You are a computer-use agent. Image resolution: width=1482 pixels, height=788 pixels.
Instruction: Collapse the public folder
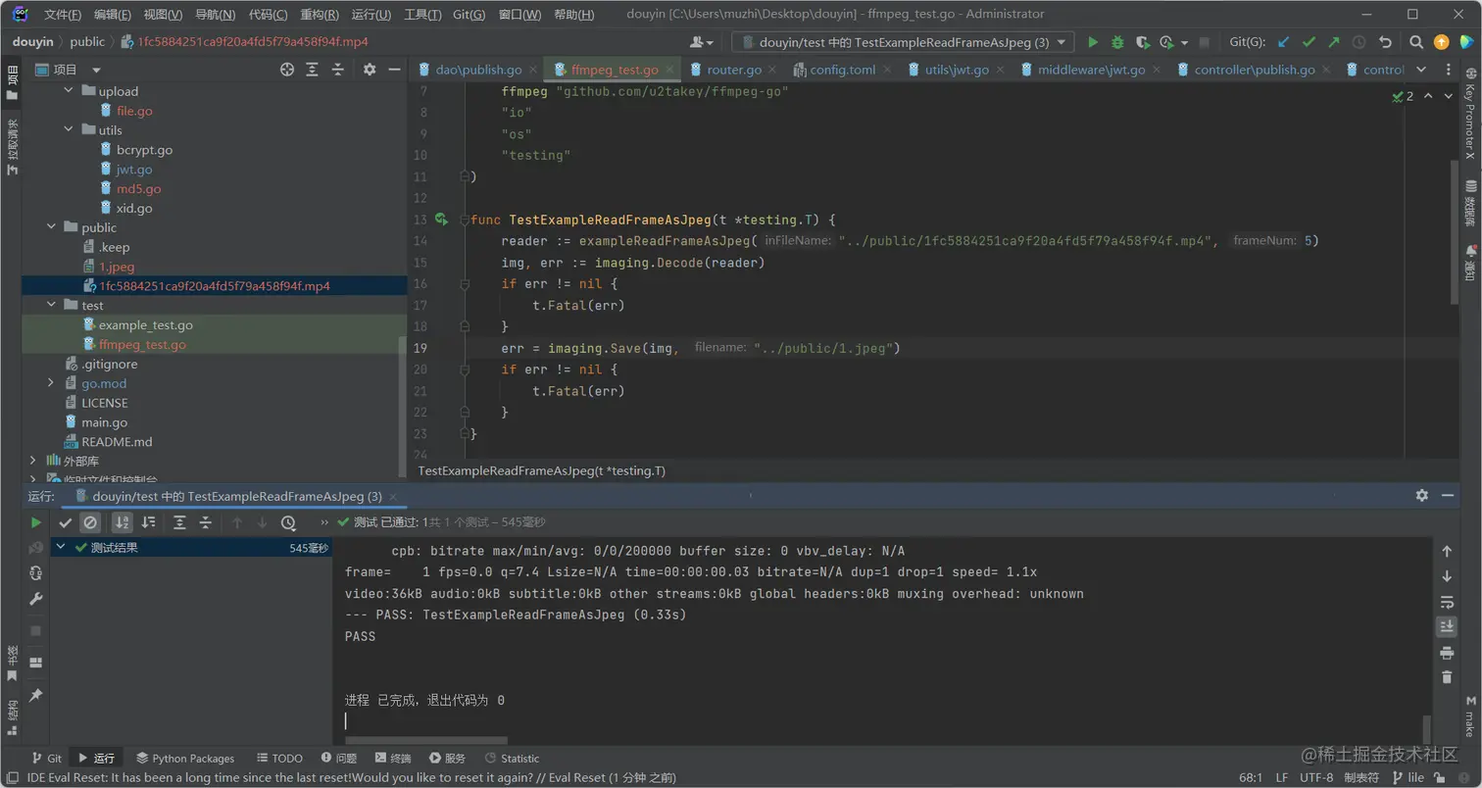click(52, 227)
